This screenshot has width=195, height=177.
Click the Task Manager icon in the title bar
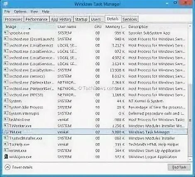click(x=6, y=4)
